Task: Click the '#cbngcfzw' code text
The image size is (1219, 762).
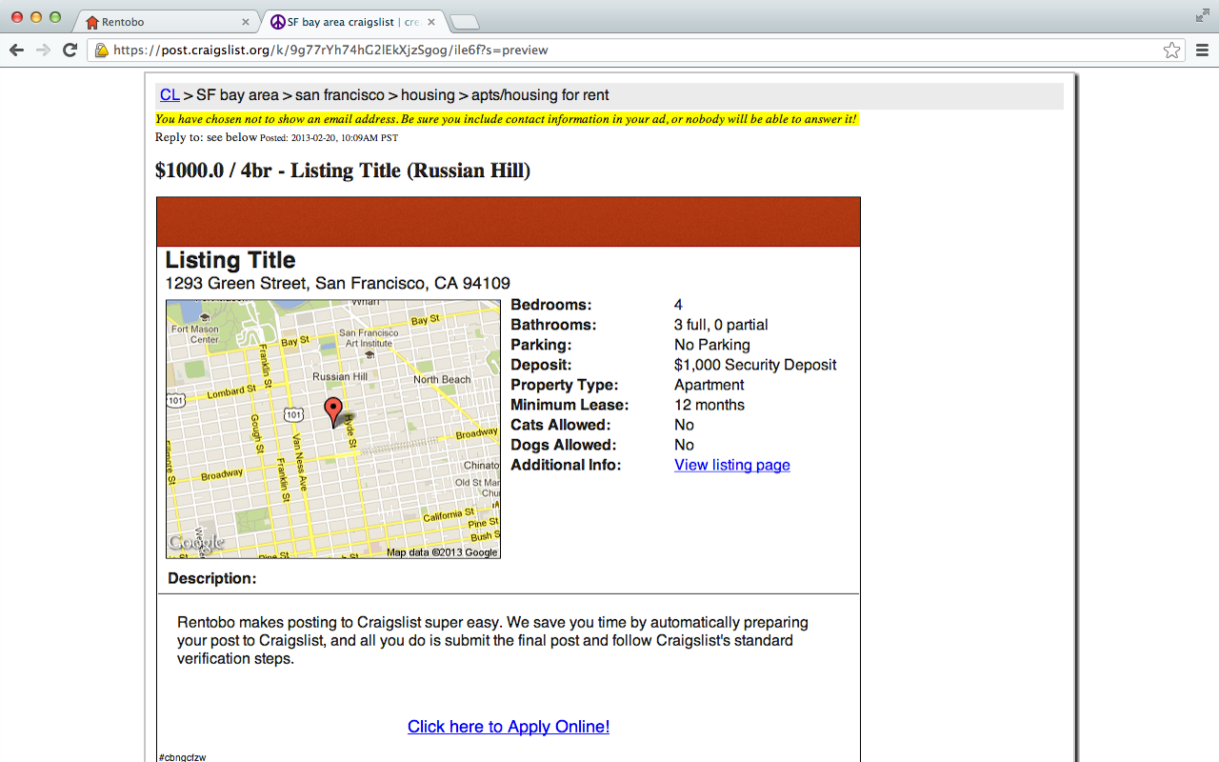Action: (182, 757)
